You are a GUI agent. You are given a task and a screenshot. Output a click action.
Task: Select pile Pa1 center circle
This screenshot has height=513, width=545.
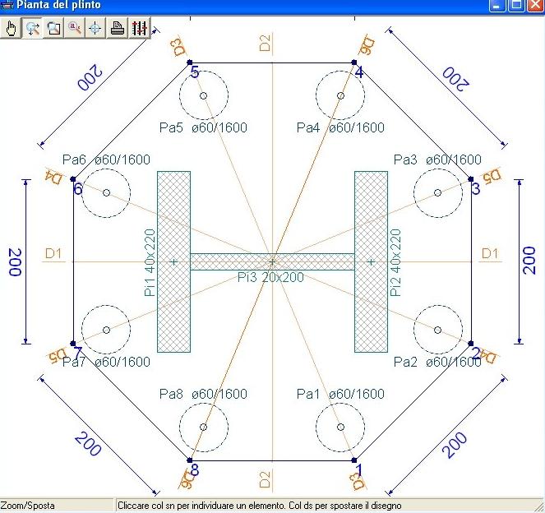340,427
